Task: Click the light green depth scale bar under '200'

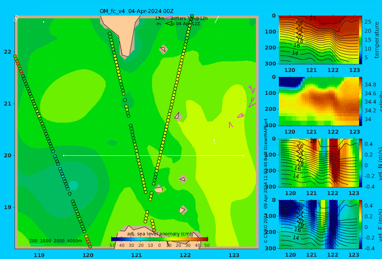Action: pyautogui.click(x=37, y=245)
